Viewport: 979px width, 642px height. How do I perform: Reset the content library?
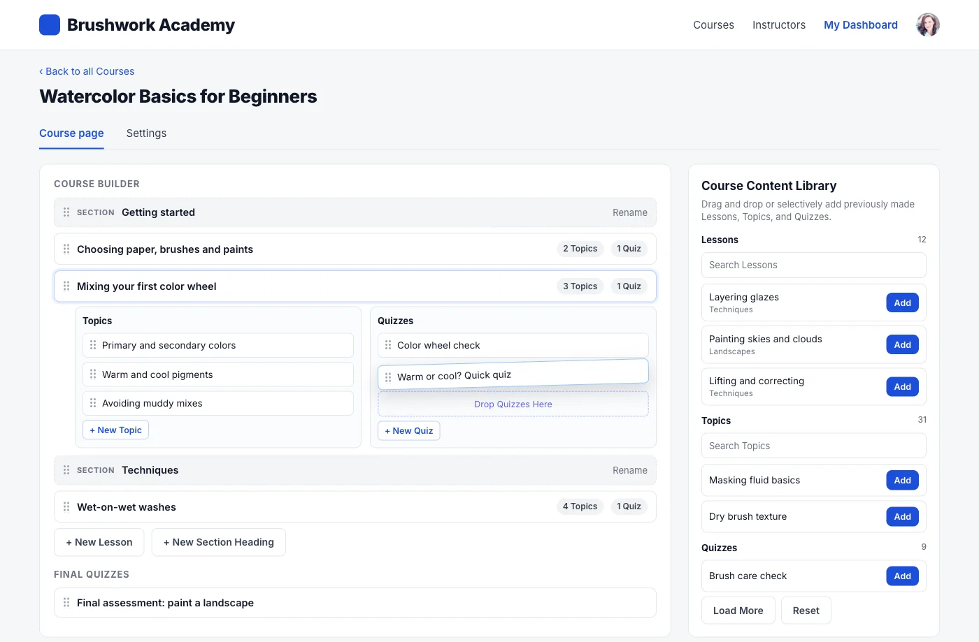click(x=806, y=611)
